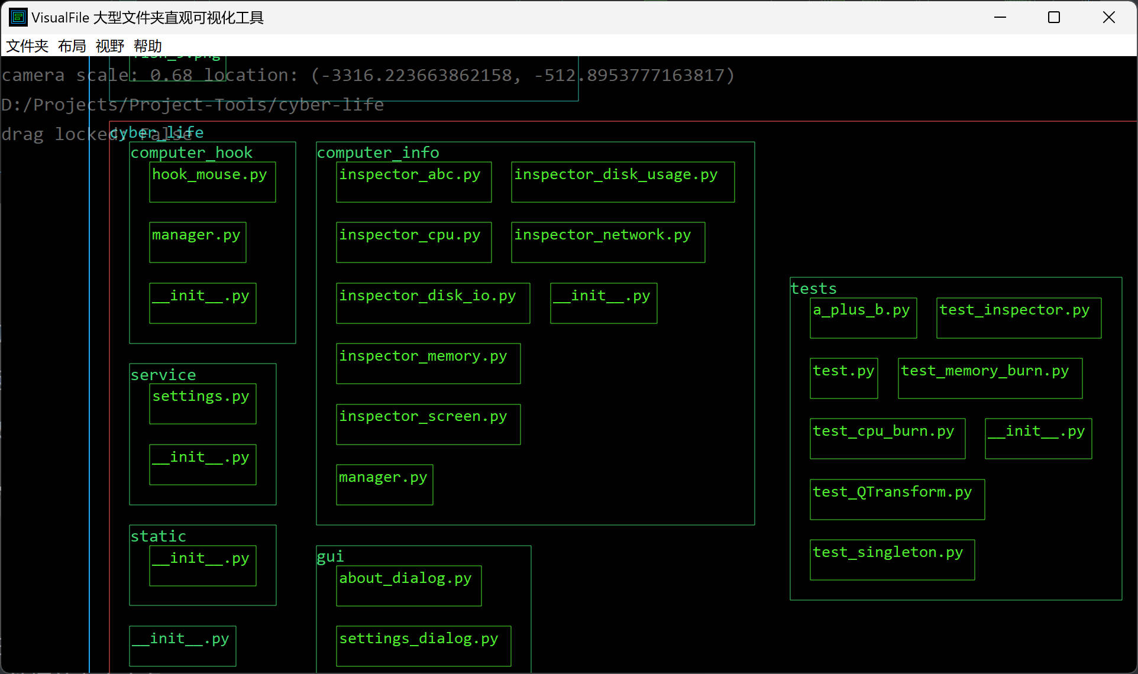Select the settings_dialog.py file box
Viewport: 1138px width, 674px height.
click(423, 646)
